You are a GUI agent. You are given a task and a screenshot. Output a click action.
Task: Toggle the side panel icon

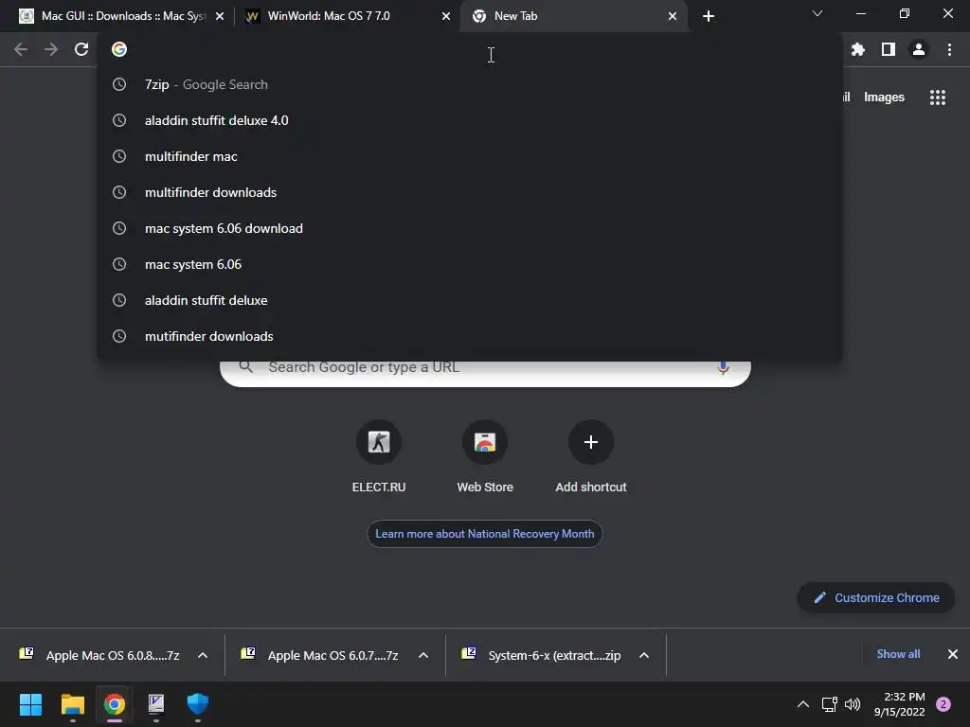(x=889, y=49)
